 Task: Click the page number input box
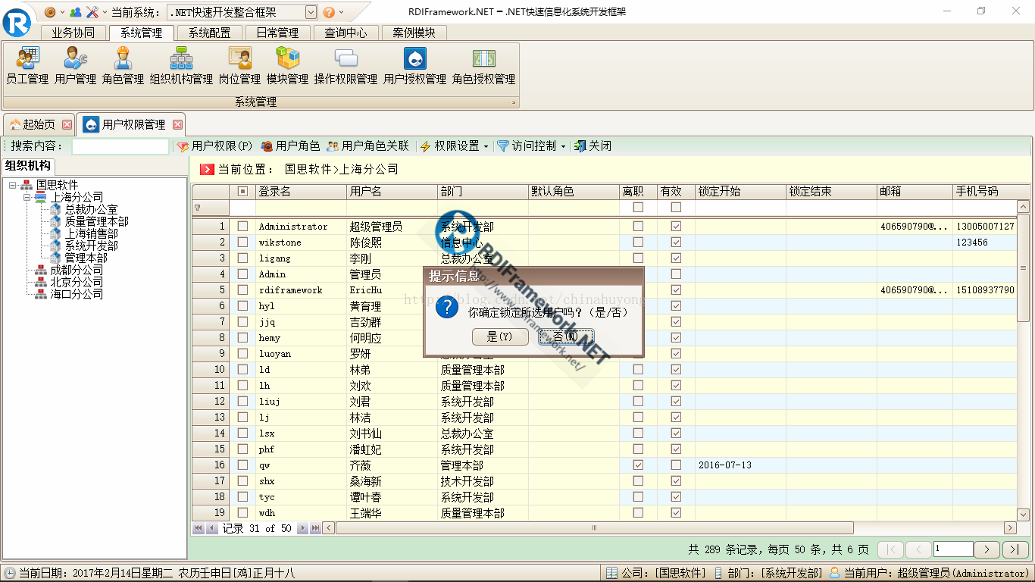point(953,549)
